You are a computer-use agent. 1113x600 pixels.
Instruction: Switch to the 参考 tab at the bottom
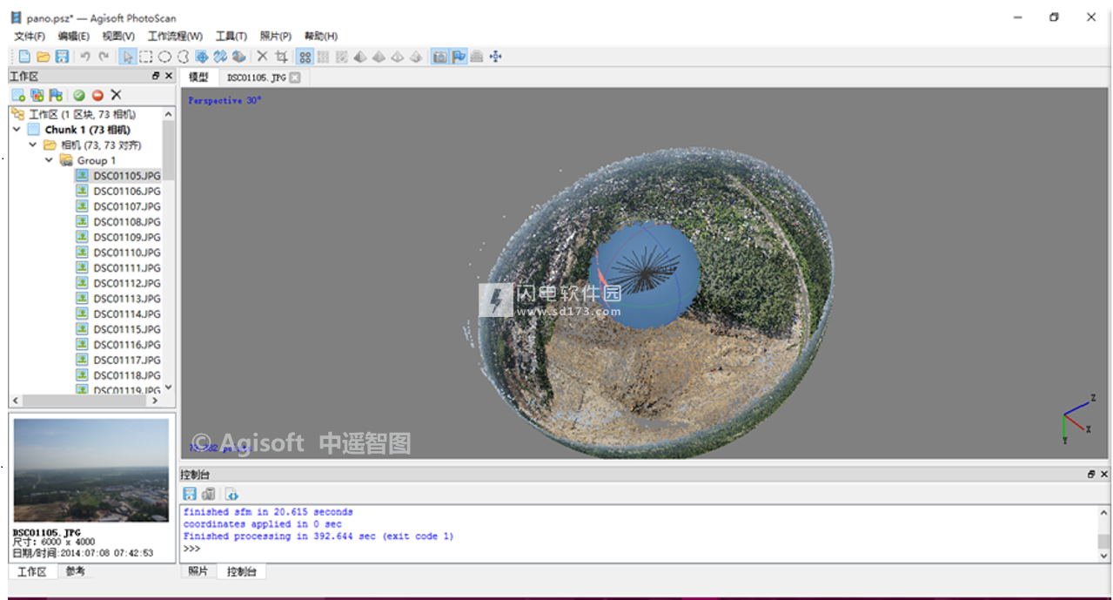[x=76, y=571]
